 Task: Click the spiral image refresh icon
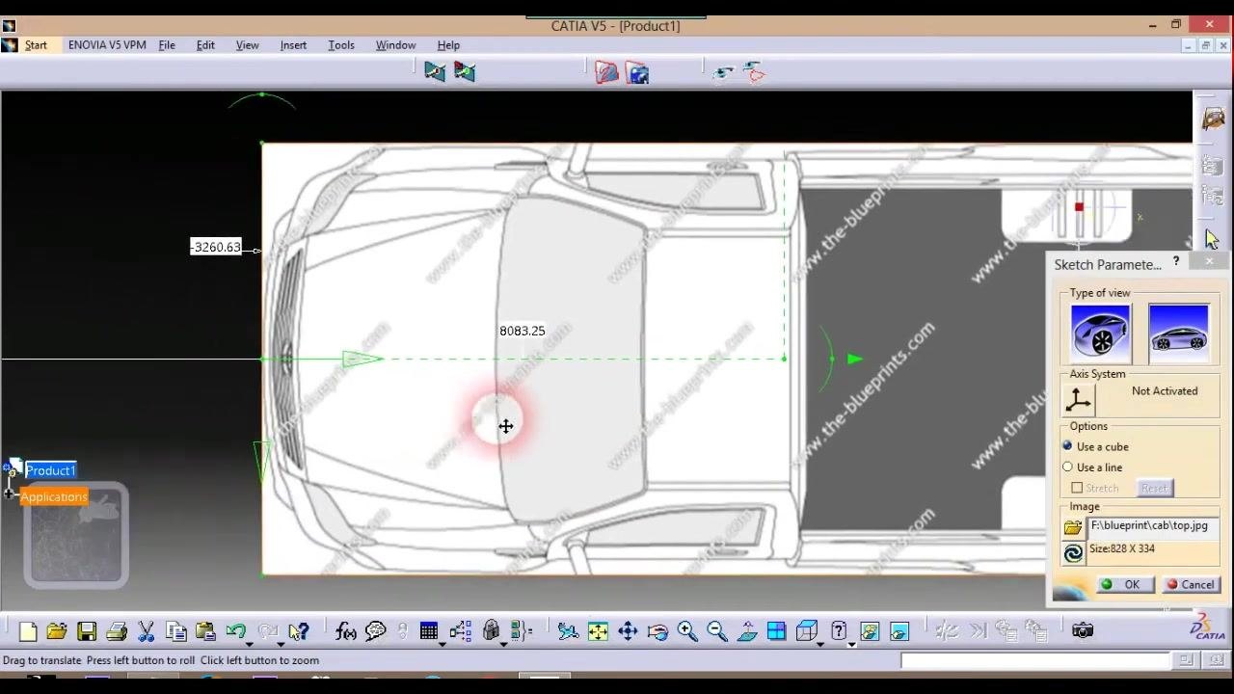coord(1073,553)
